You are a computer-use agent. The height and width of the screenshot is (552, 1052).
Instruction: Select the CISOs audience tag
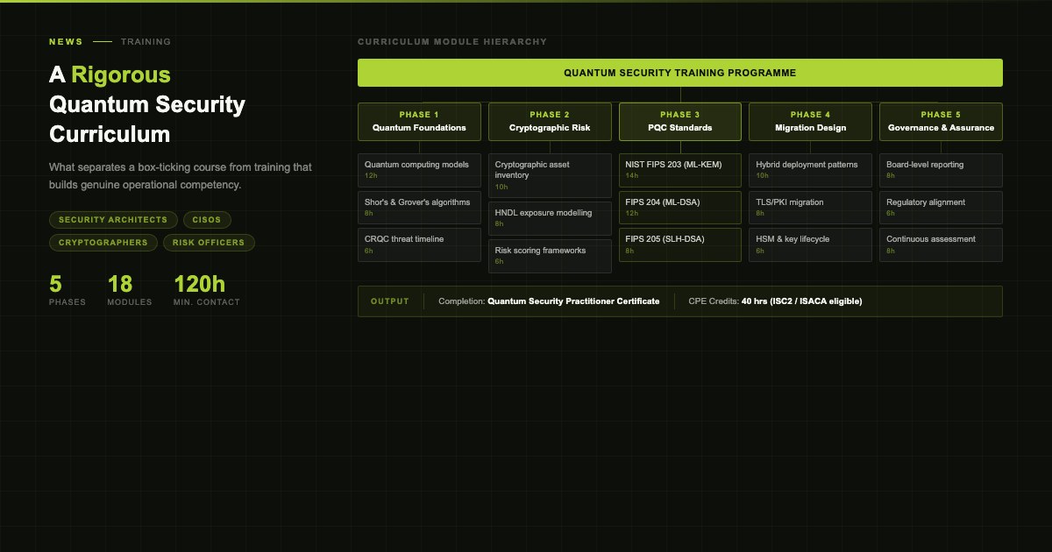208,220
